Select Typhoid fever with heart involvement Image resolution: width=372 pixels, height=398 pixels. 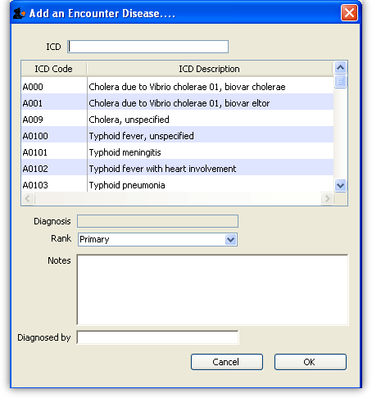coord(177,169)
